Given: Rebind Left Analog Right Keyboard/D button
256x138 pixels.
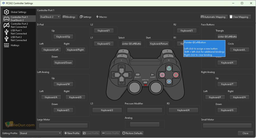Looking at the screenshot, I should pos(75,97).
